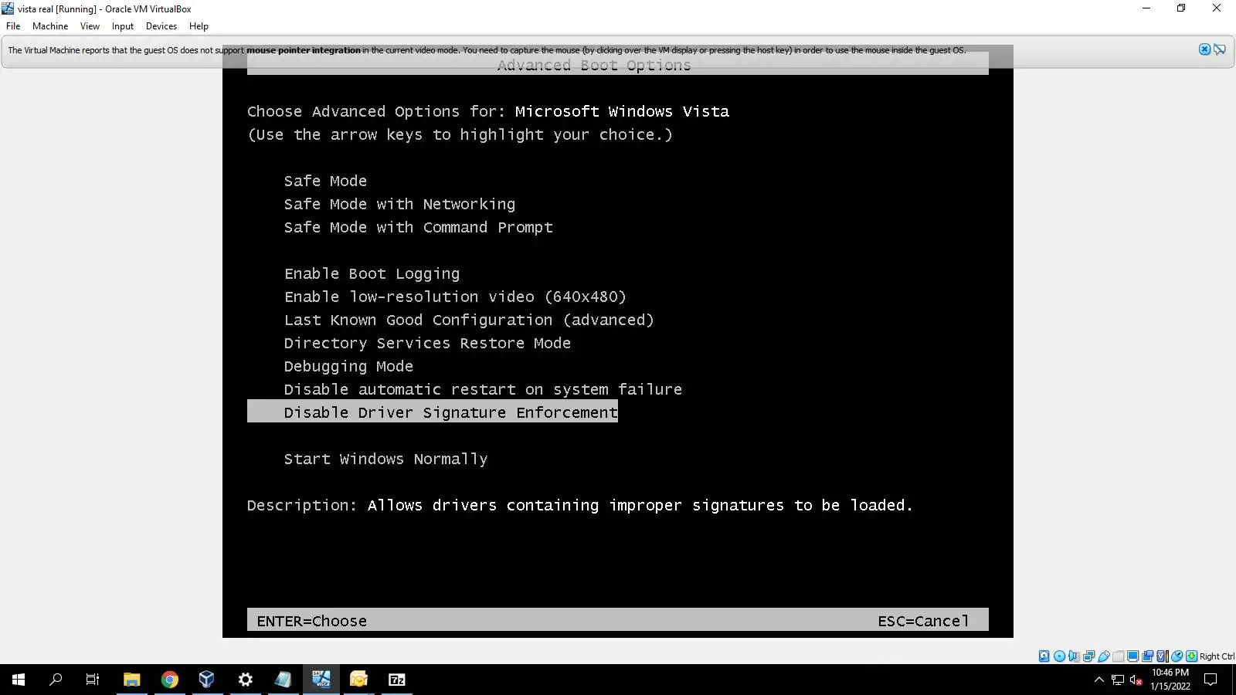Image resolution: width=1236 pixels, height=695 pixels.
Task: Open the mail folder taskbar app
Action: (x=359, y=680)
